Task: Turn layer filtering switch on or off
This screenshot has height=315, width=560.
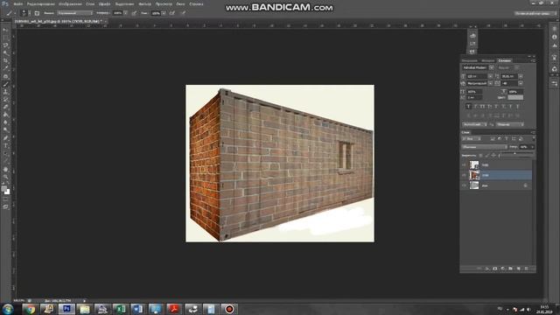Action: coord(534,138)
